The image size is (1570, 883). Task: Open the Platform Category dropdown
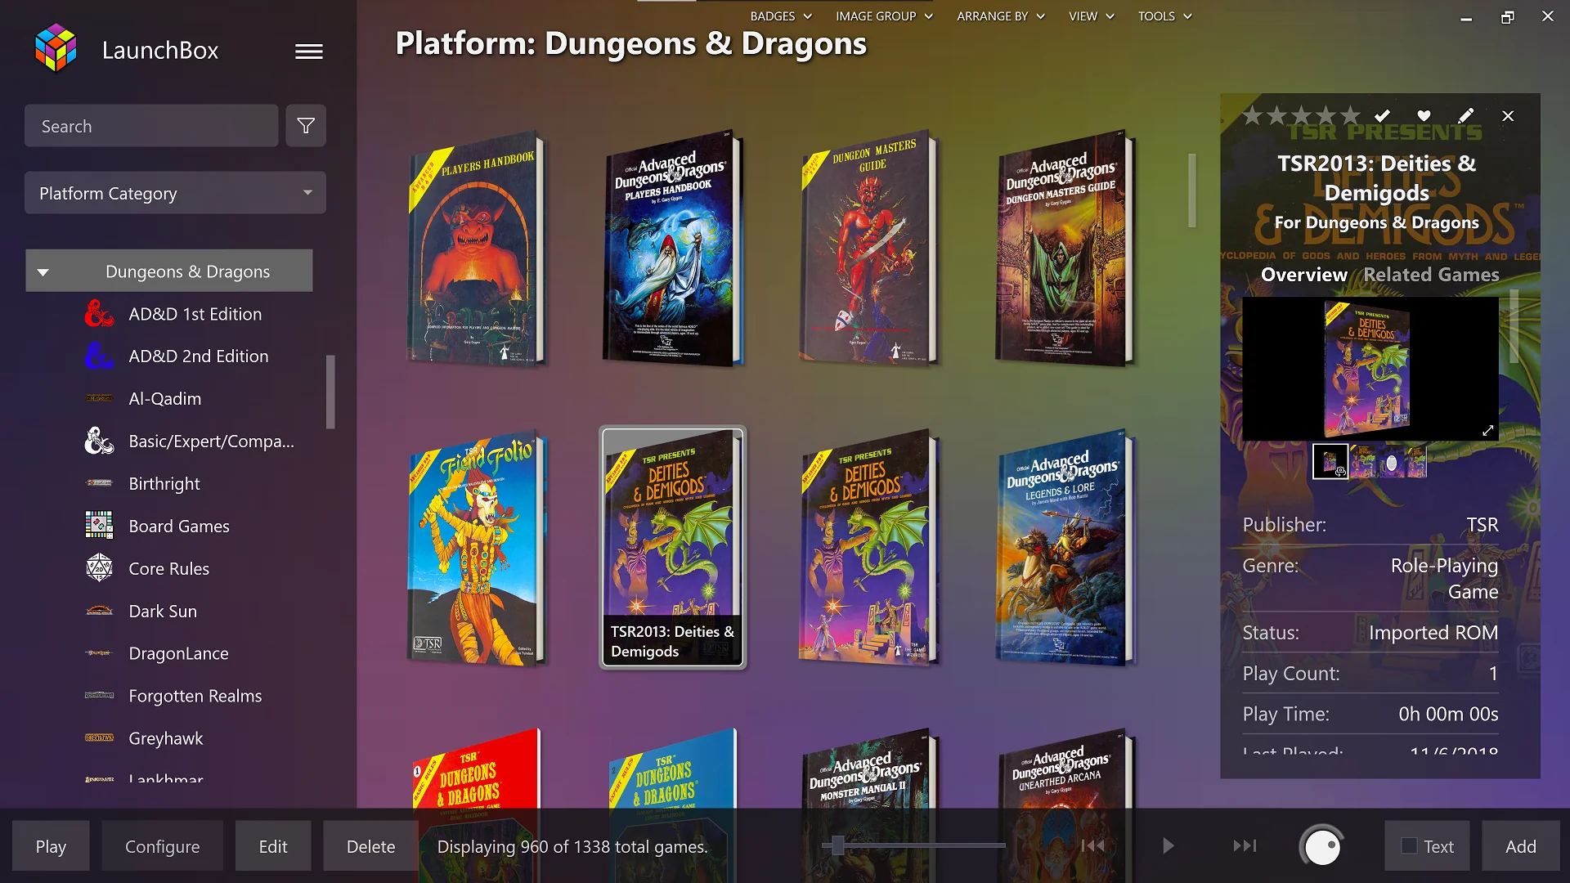click(175, 193)
